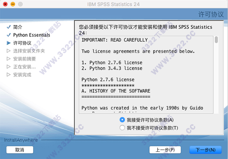Click the checkmark icon beside 简介
Screen dimensions: 228x159
coord(9,27)
